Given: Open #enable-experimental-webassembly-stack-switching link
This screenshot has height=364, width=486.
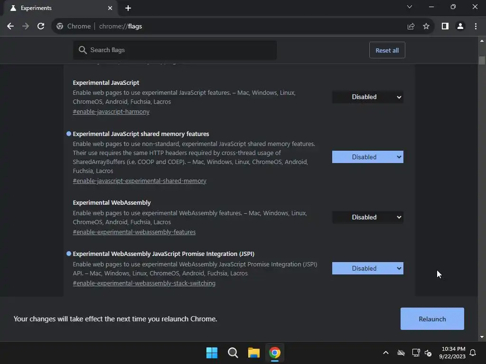Looking at the screenshot, I should pyautogui.click(x=144, y=283).
